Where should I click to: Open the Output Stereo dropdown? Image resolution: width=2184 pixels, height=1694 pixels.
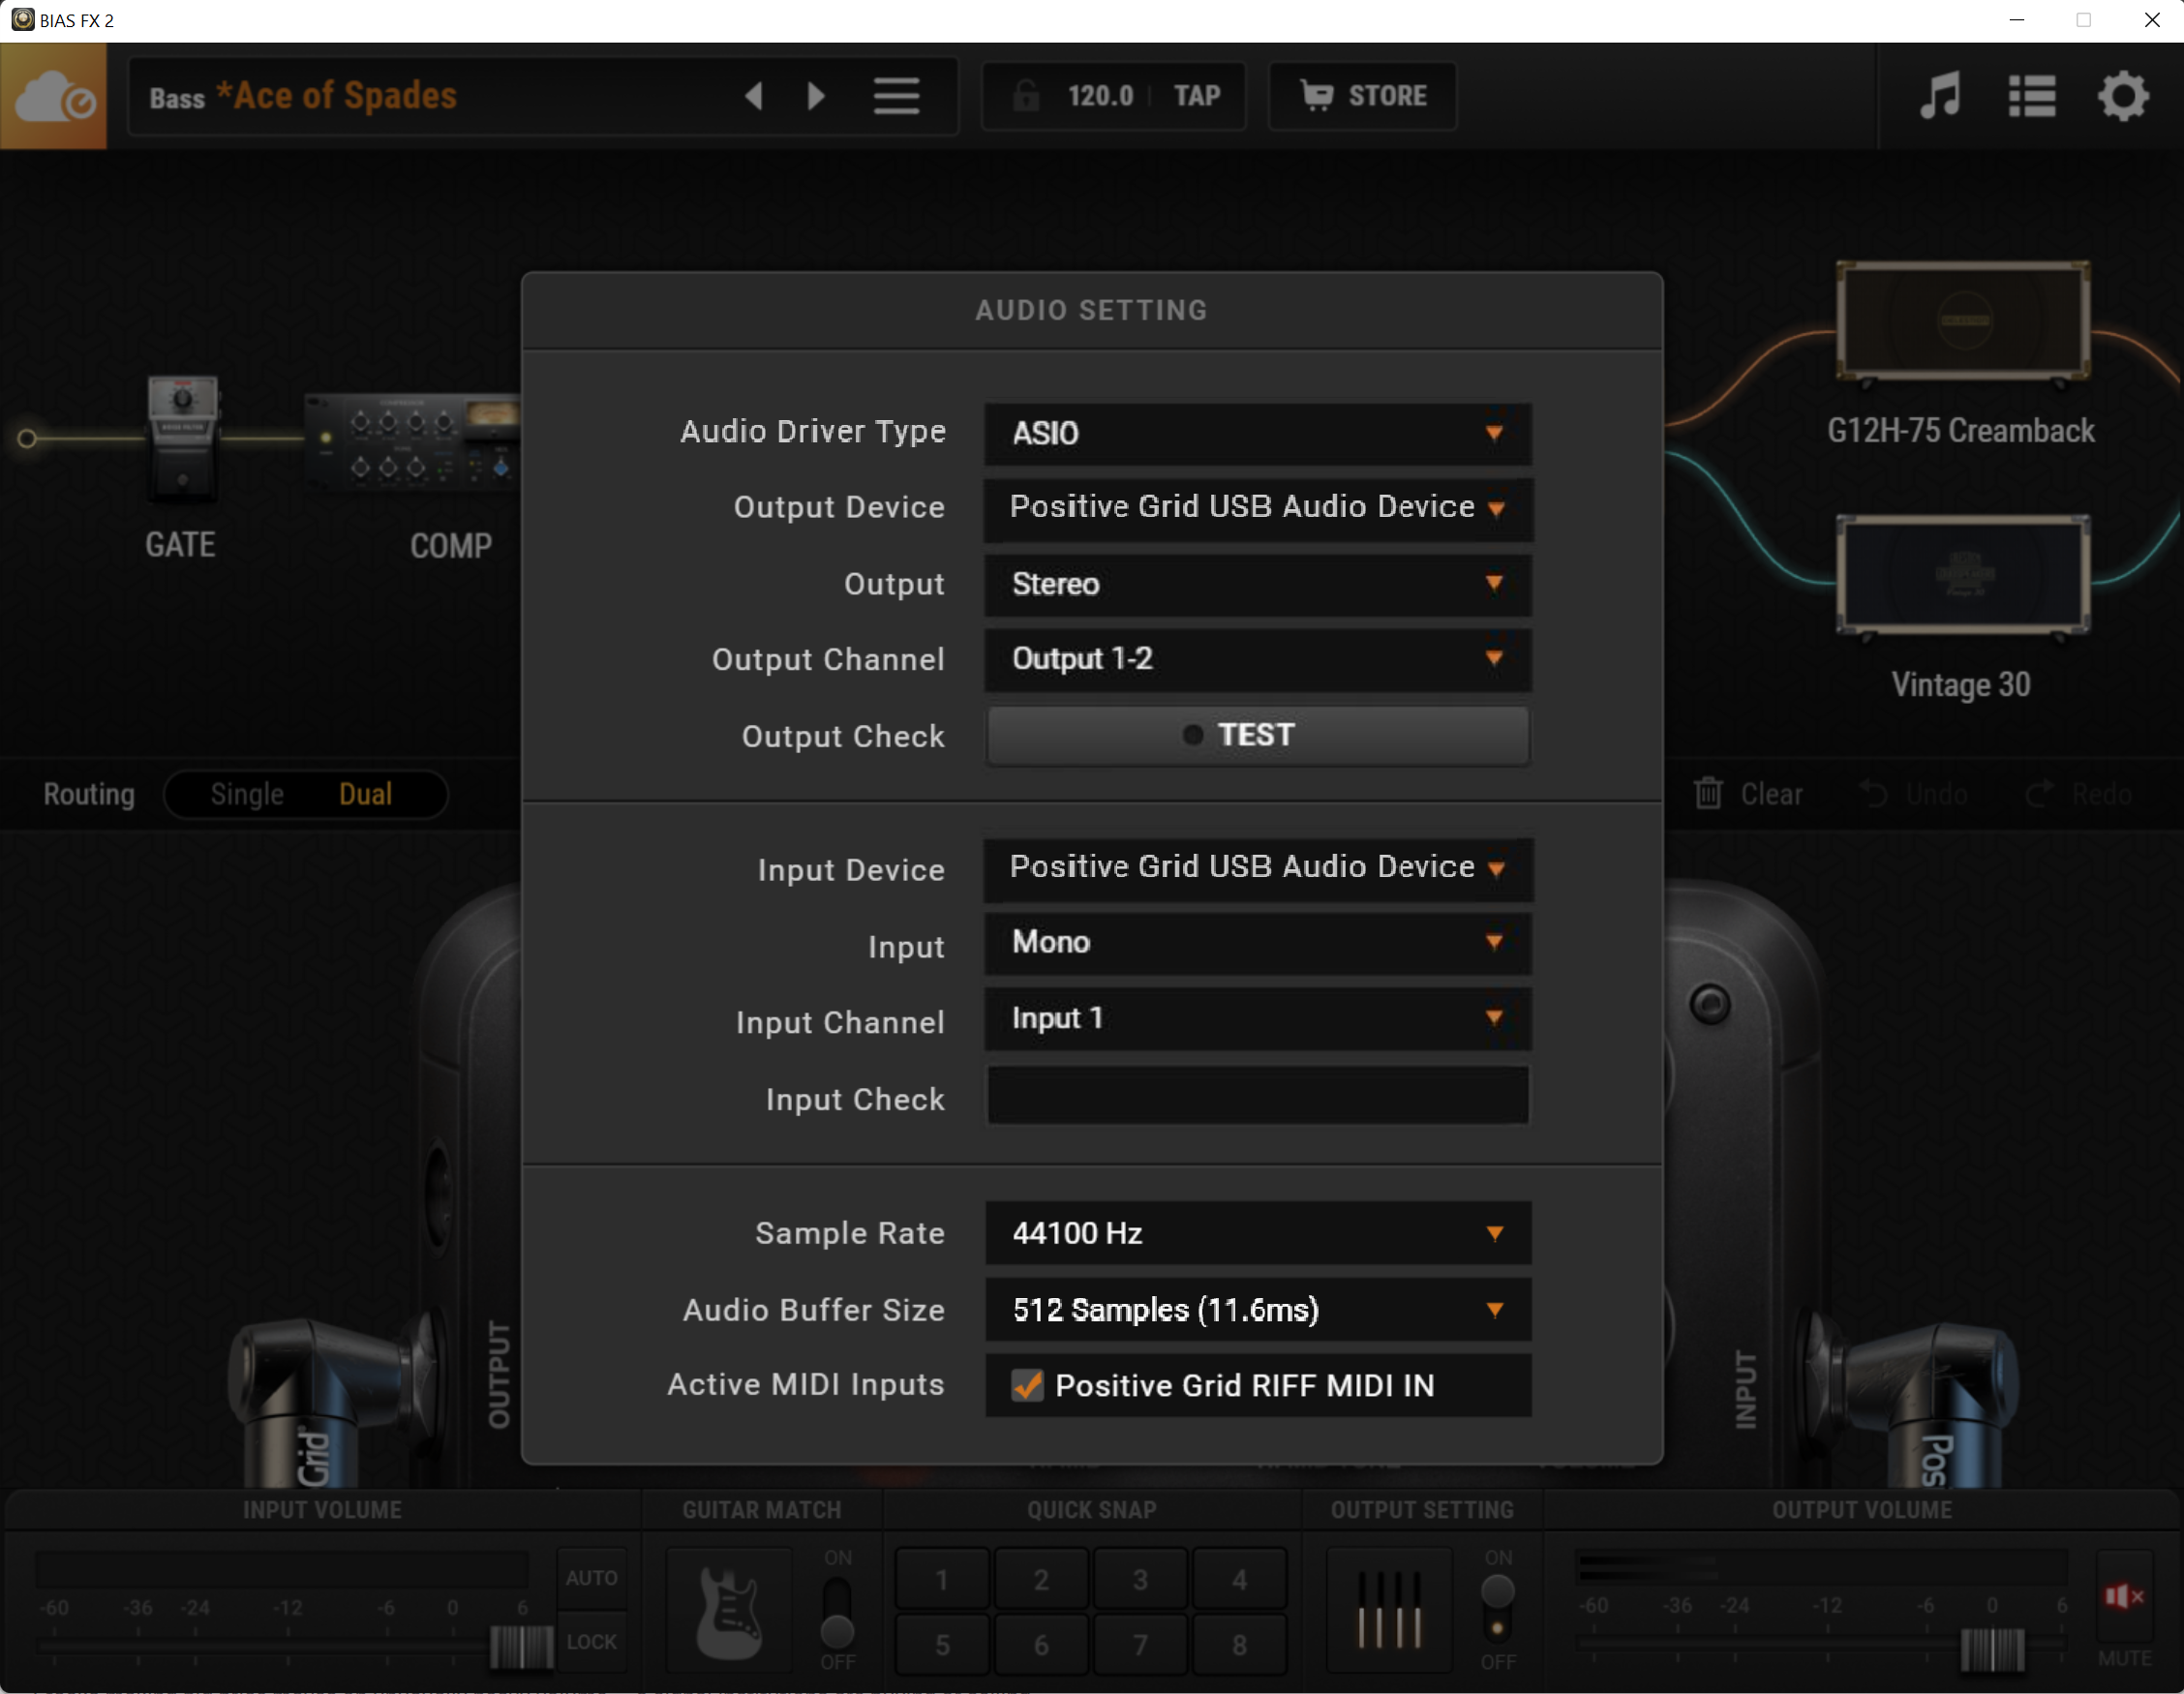point(1257,584)
